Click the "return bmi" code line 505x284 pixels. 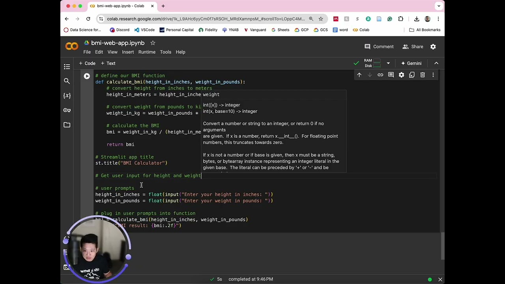click(x=120, y=144)
